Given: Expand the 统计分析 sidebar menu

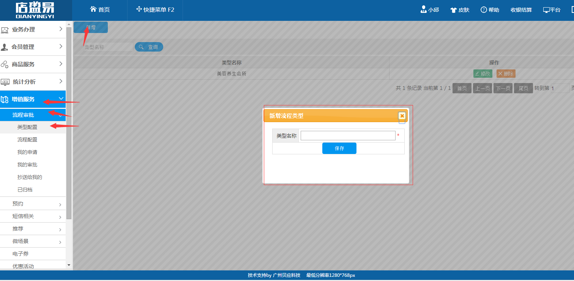Looking at the screenshot, I should [33, 82].
